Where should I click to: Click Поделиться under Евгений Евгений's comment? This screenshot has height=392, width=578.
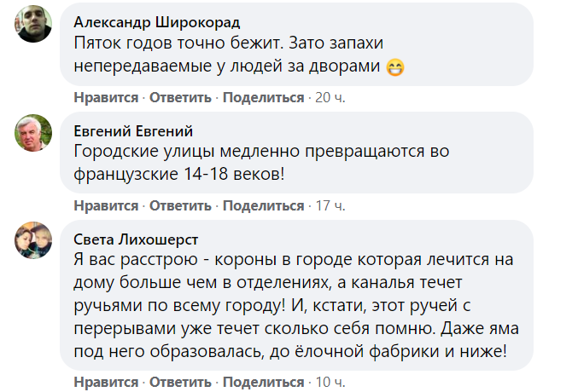[x=264, y=205]
